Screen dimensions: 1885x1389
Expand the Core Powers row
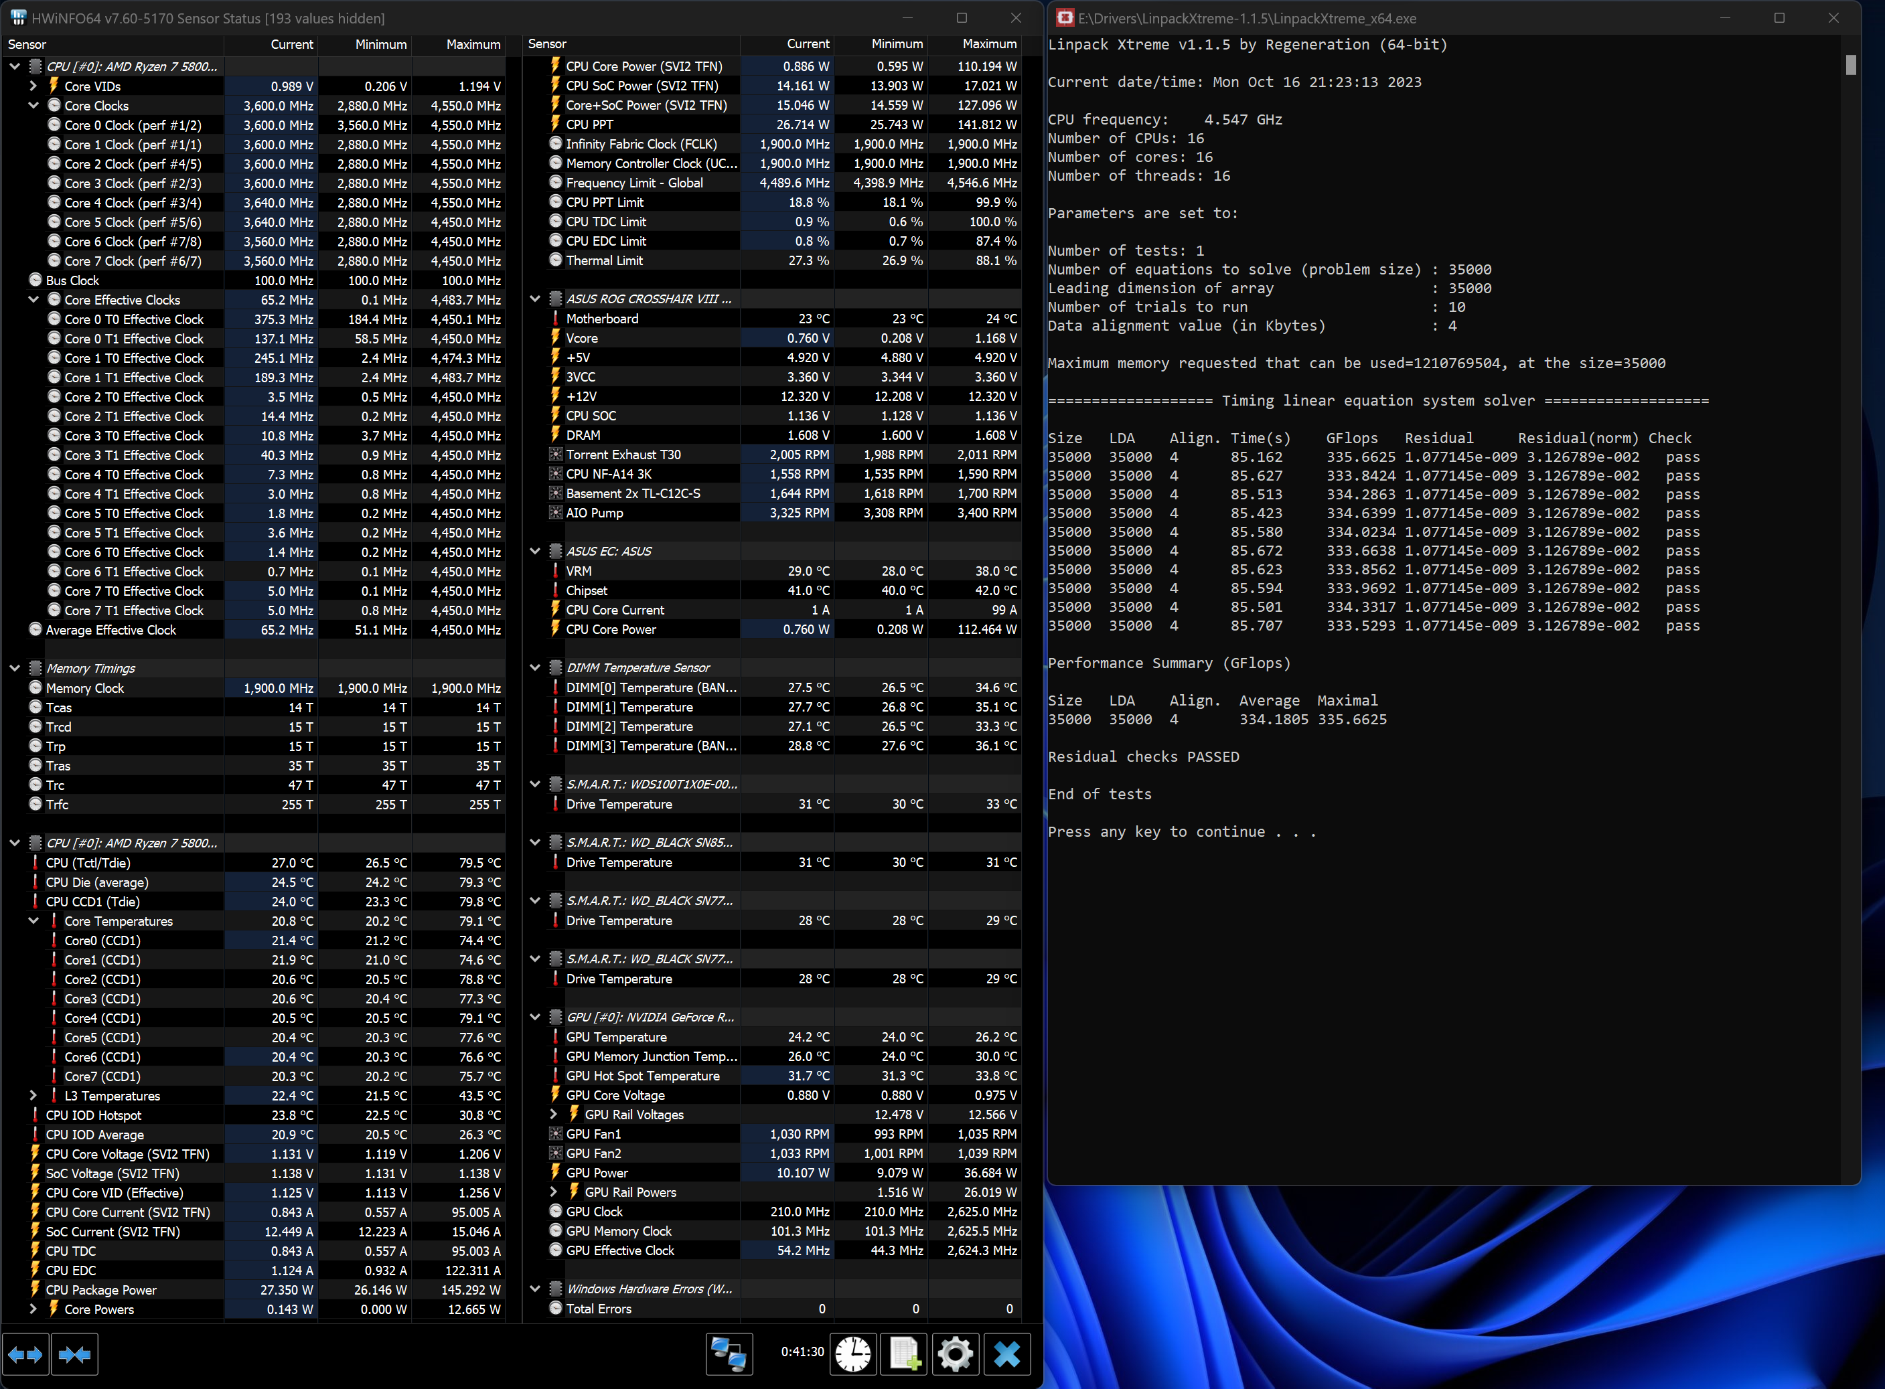click(33, 1309)
